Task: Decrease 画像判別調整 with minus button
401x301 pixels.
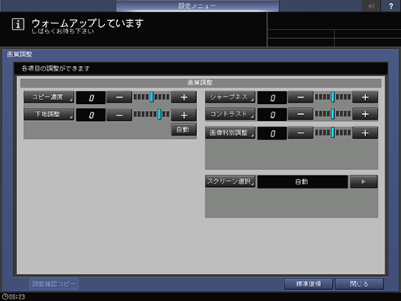Action: point(300,133)
